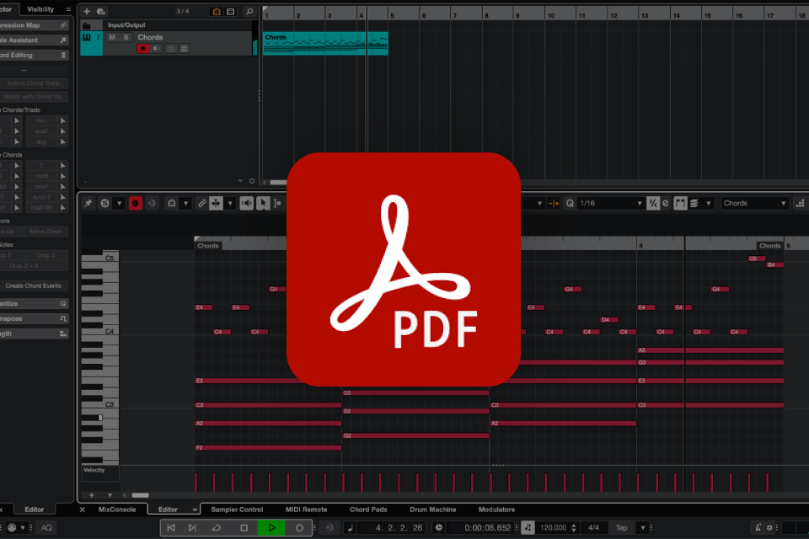This screenshot has width=809, height=539.
Task: Click Create Chord Events button
Action: click(34, 286)
